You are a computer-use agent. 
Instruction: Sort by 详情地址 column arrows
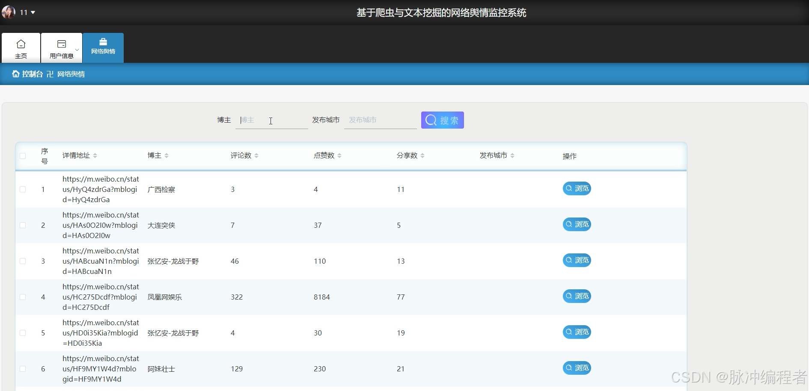click(x=95, y=156)
